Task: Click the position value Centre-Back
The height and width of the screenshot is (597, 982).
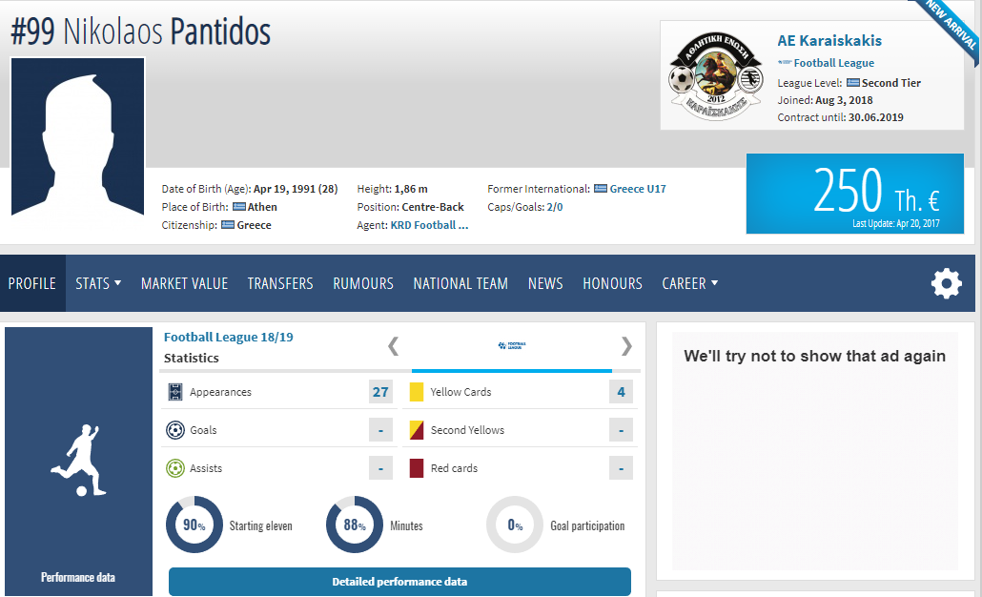Action: (x=433, y=207)
